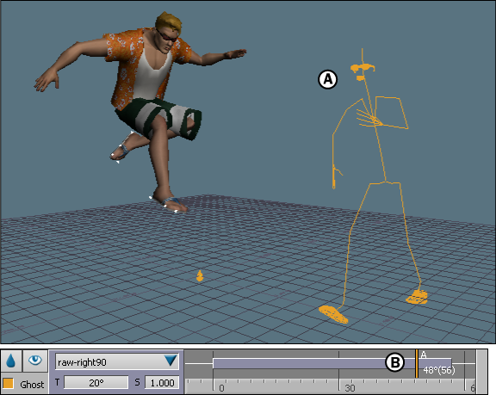496x395 pixels.
Task: Toggle the eye visibility icon
Action: click(34, 361)
